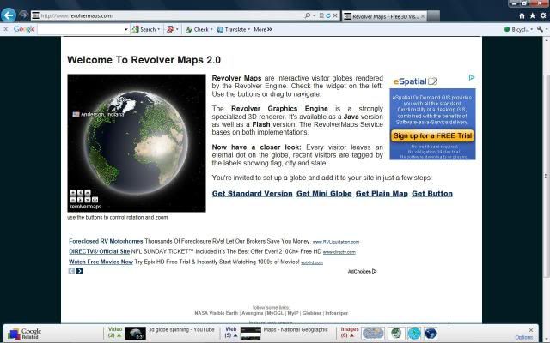Open the Bicycl... account dropdown in Google toolbar

pos(518,30)
